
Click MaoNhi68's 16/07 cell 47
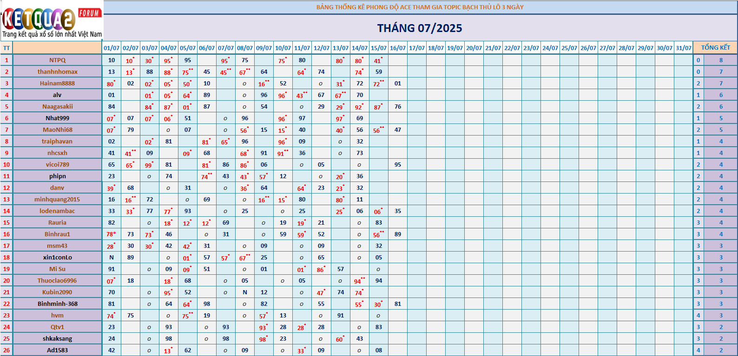[x=398, y=129]
